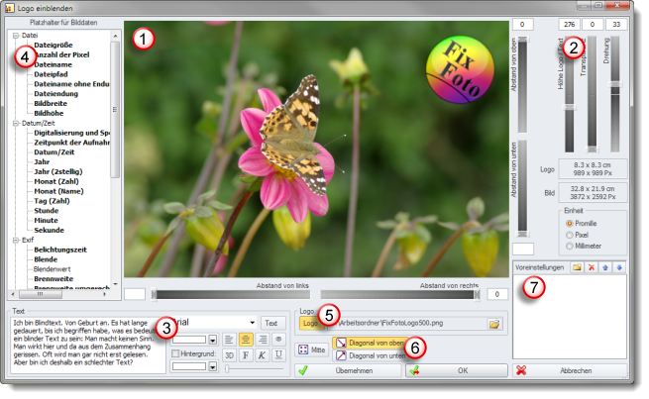Cancel with the Abbrechen button

(x=570, y=370)
